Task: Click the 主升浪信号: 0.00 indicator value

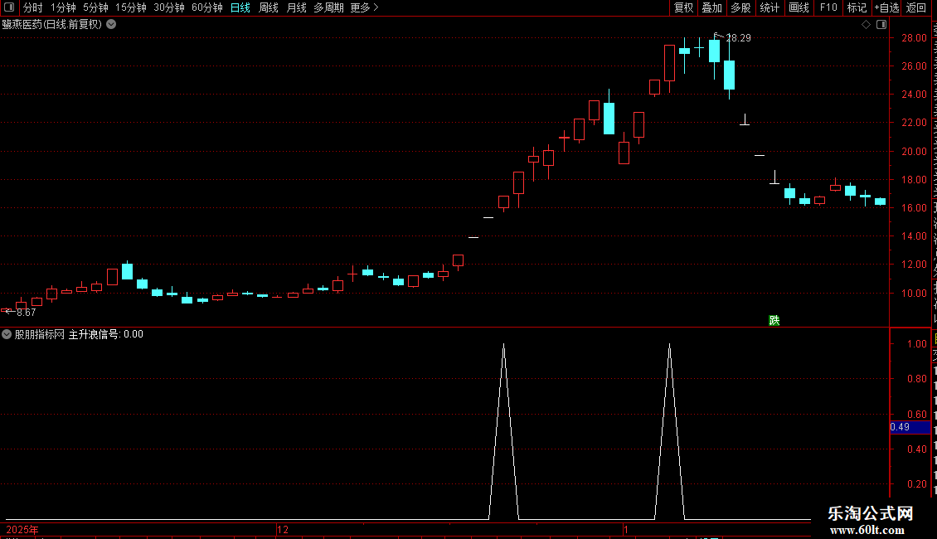Action: [x=106, y=335]
